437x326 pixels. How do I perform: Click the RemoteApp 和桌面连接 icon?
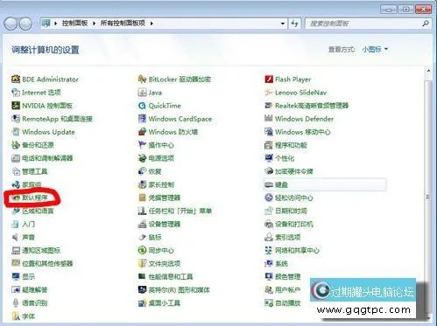(x=16, y=119)
